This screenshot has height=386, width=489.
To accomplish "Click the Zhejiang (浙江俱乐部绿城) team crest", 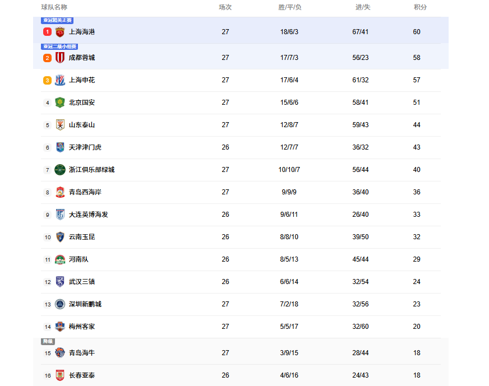I will (60, 170).
